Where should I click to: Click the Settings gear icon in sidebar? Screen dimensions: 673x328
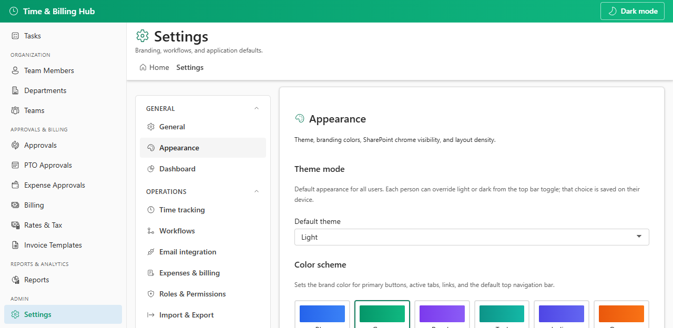tap(15, 314)
